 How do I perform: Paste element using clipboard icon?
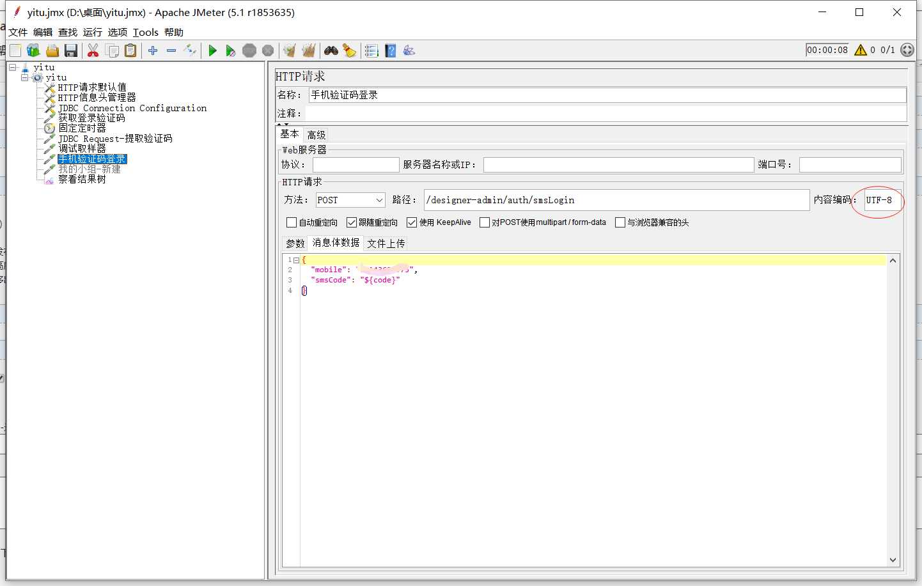pyautogui.click(x=130, y=50)
